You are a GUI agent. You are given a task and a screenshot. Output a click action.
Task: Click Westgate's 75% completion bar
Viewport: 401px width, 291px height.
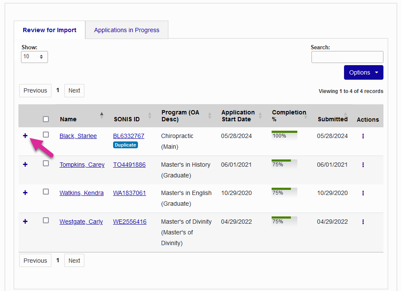[284, 221]
